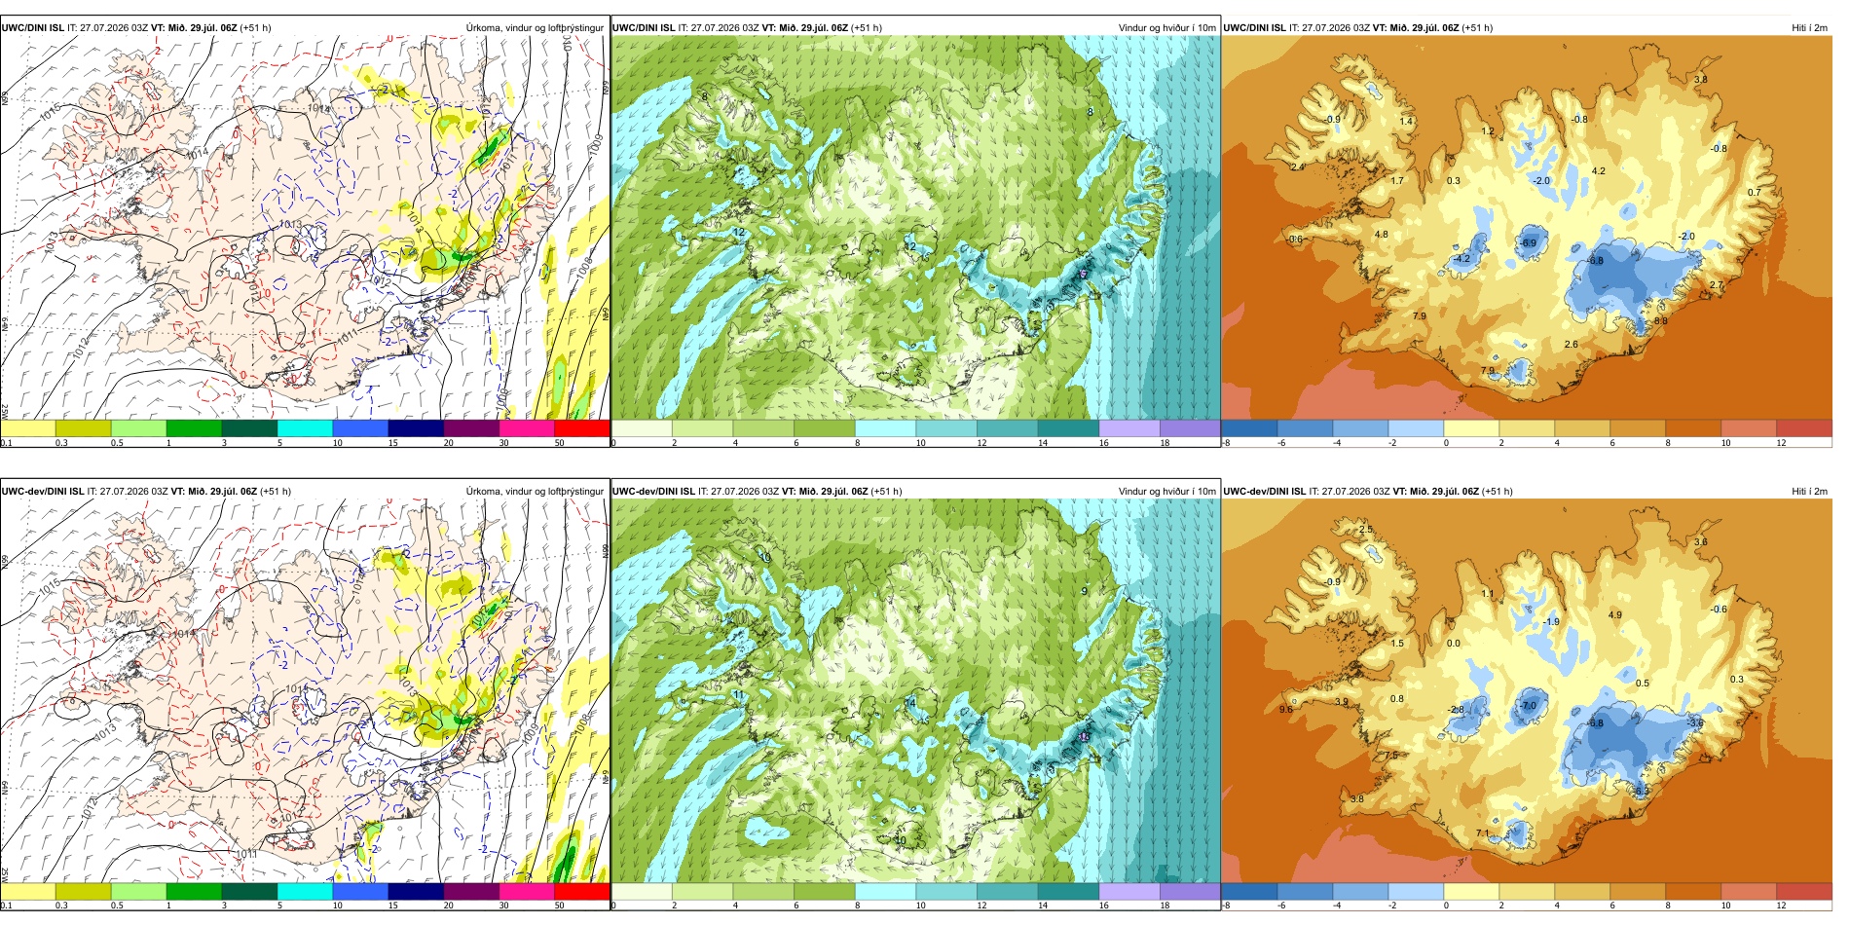1850x925 pixels.
Task: Click the -7.0 temperature label on the UWC-dev map
Action: [1529, 706]
